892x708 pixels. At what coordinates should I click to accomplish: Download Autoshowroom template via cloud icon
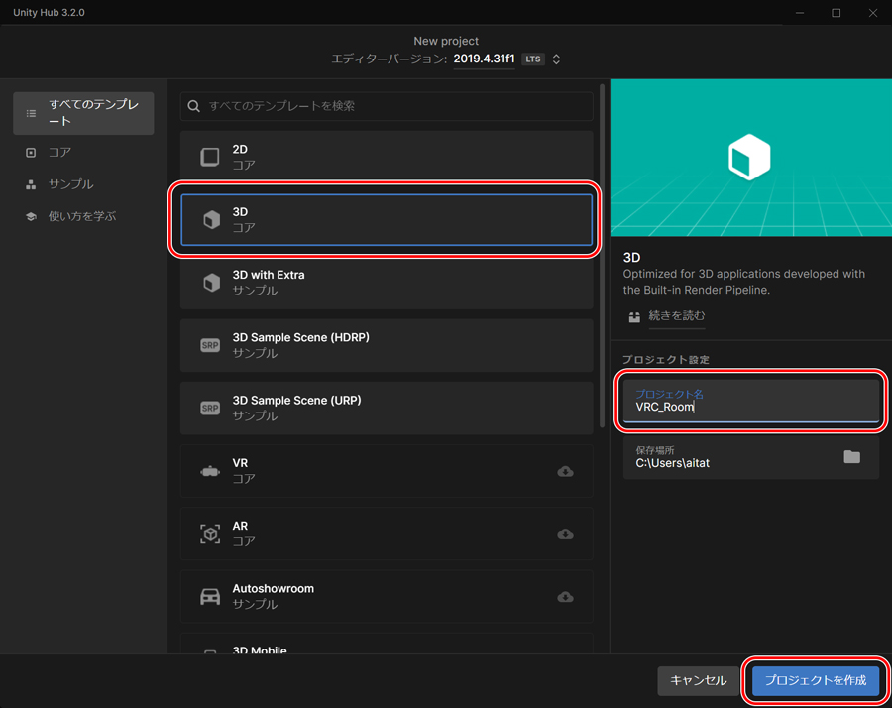point(565,596)
